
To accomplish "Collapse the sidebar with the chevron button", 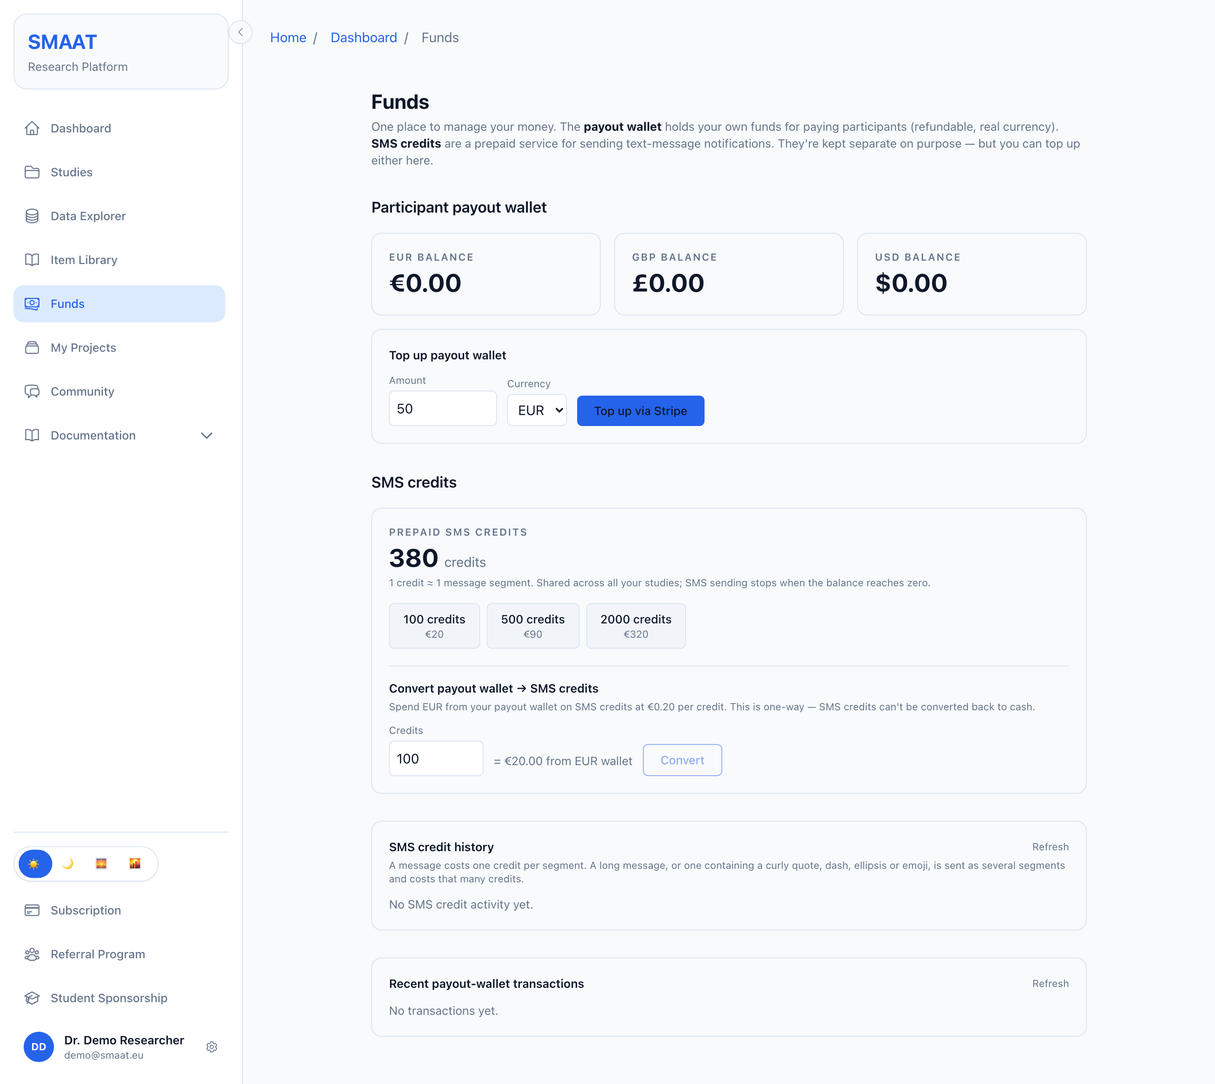I will (x=240, y=32).
